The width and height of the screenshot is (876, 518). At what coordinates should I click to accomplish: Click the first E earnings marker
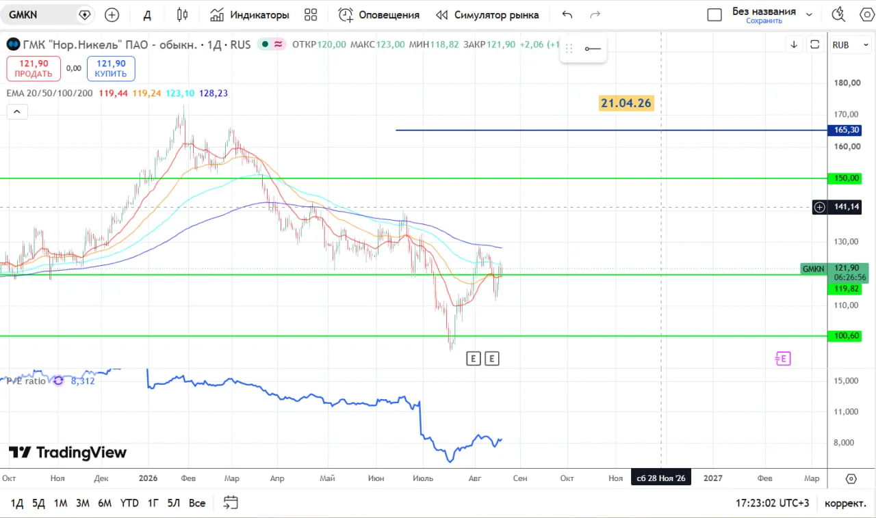473,358
